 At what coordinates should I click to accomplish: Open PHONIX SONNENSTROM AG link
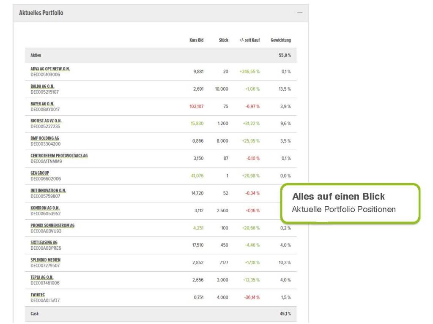(52, 225)
